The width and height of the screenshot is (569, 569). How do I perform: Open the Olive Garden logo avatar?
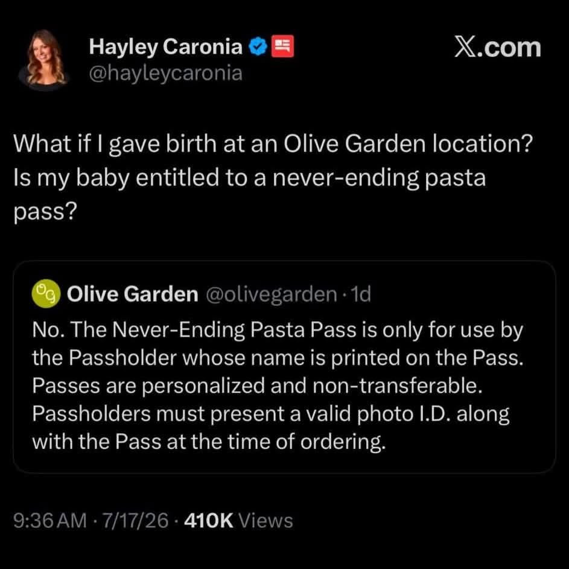(x=46, y=294)
